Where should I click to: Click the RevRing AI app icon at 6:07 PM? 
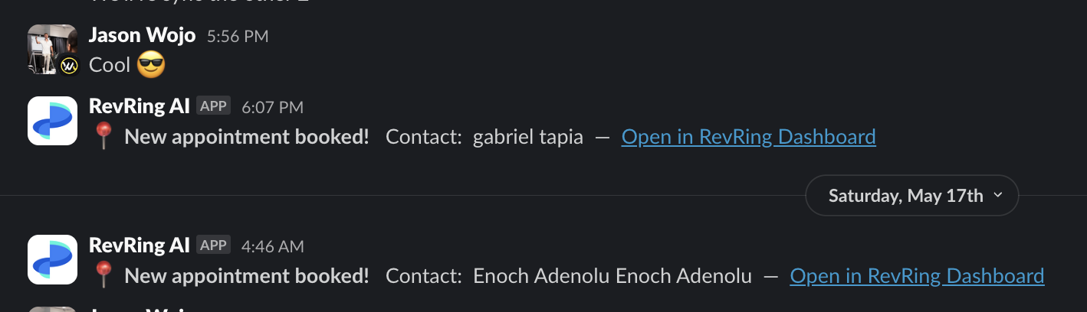52,121
